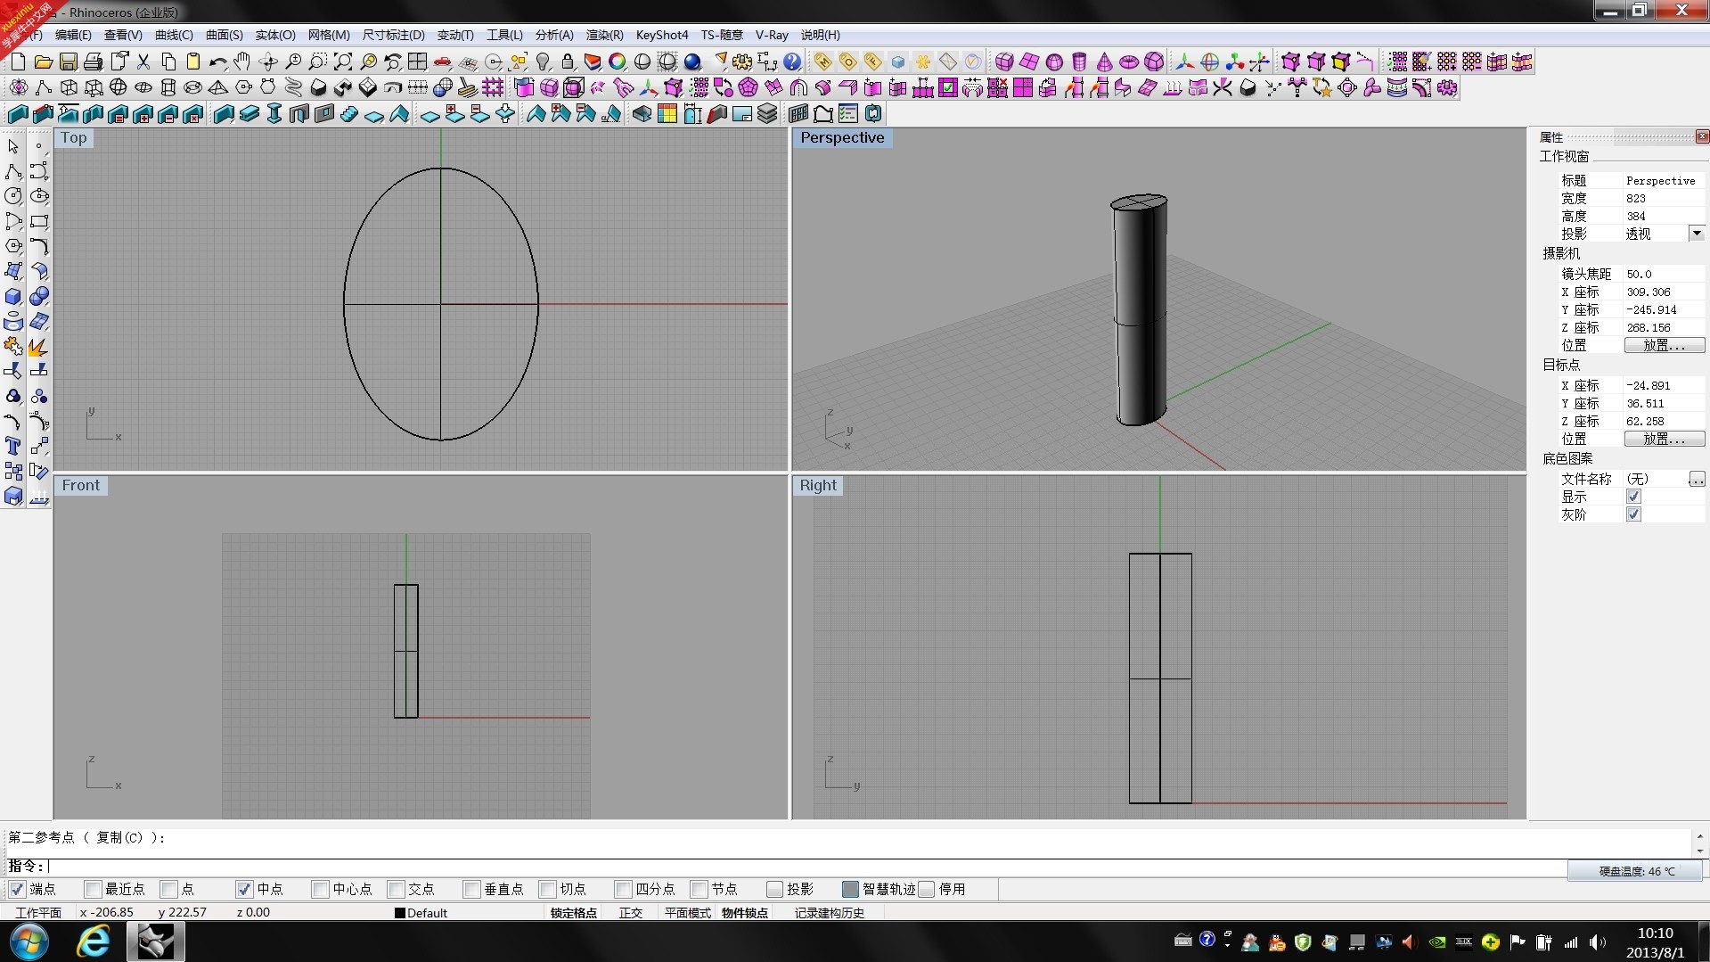Screen dimensions: 1710x962
Task: Toggle 记录建构历史 in status bar
Action: [x=830, y=913]
